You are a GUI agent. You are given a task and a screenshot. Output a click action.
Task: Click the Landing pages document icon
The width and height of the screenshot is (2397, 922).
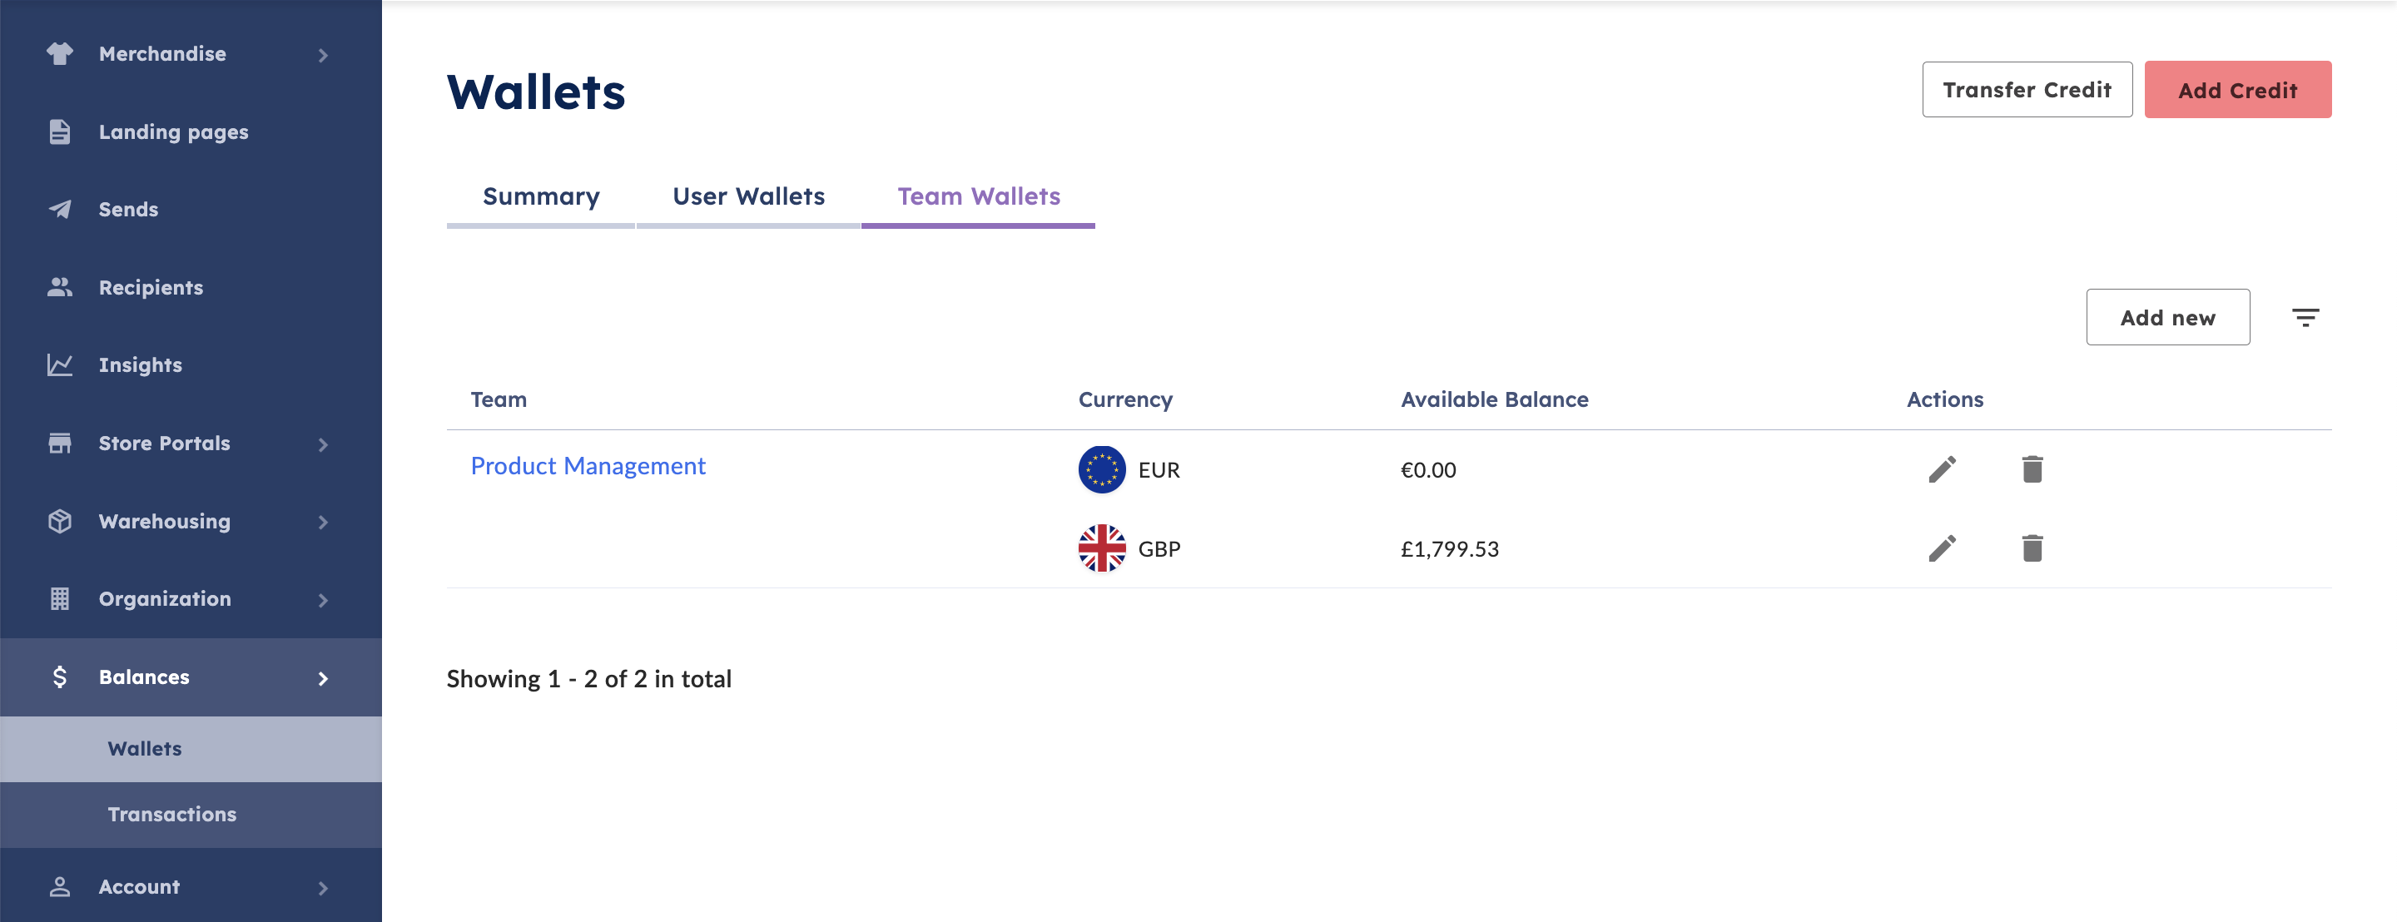pyautogui.click(x=60, y=132)
